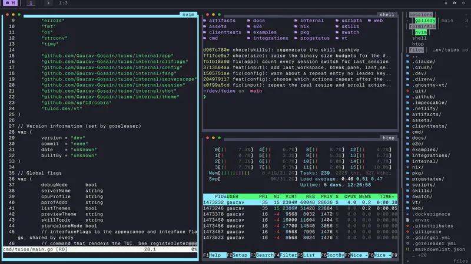Click git icon next to .gitignore
The image size is (471, 264).
click(x=407, y=232)
